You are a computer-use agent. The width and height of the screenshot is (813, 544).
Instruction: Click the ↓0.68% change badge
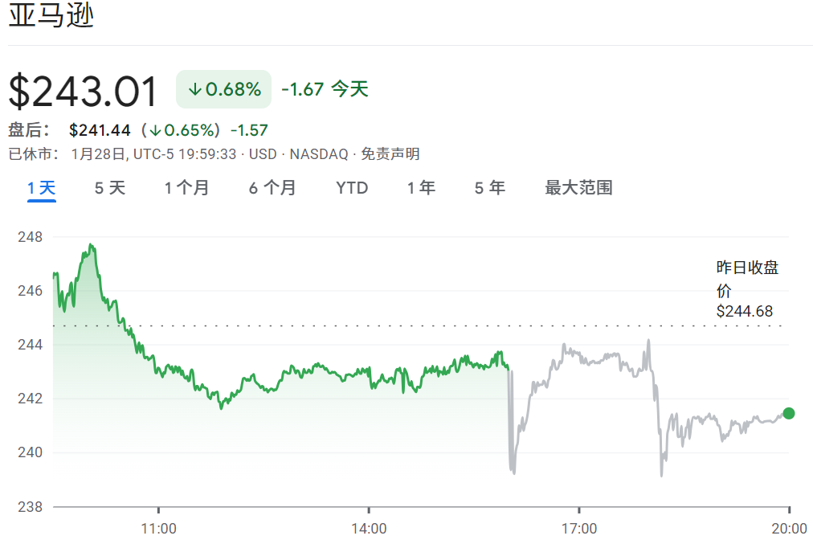tap(223, 88)
